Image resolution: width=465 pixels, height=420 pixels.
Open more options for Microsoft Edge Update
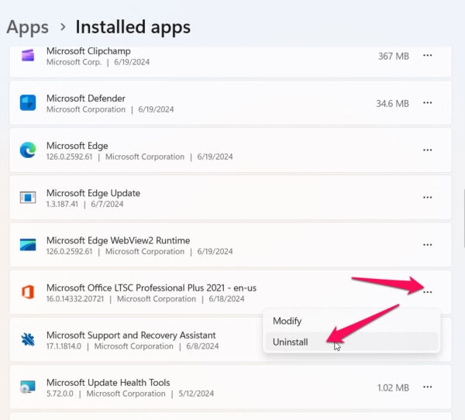point(427,198)
